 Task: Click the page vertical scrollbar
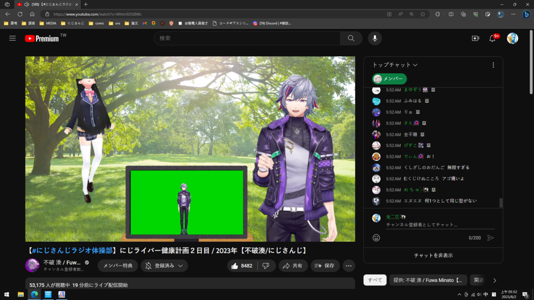tap(531, 62)
